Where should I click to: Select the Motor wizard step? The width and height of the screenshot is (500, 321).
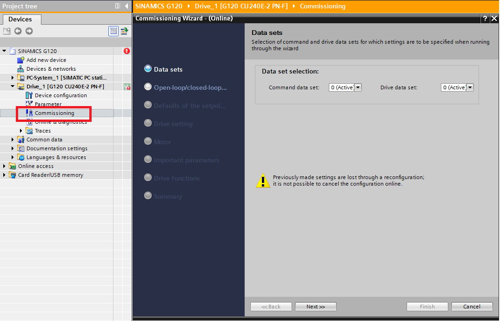click(x=158, y=142)
